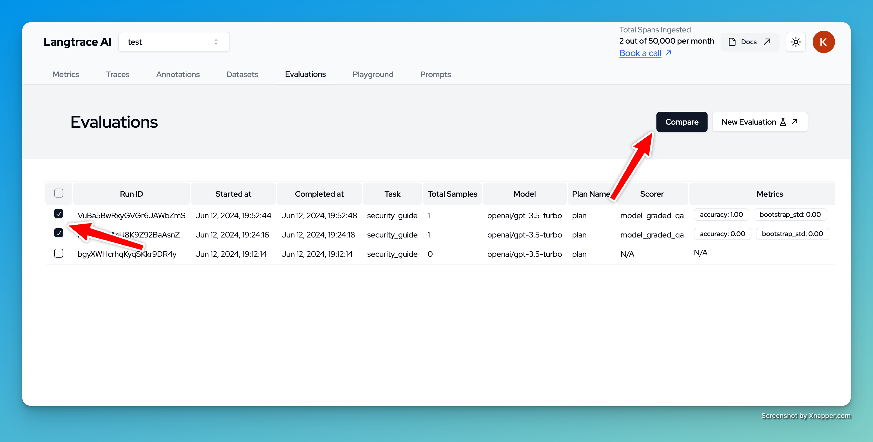Switch to the Traces tab
The image size is (873, 442).
tap(117, 74)
